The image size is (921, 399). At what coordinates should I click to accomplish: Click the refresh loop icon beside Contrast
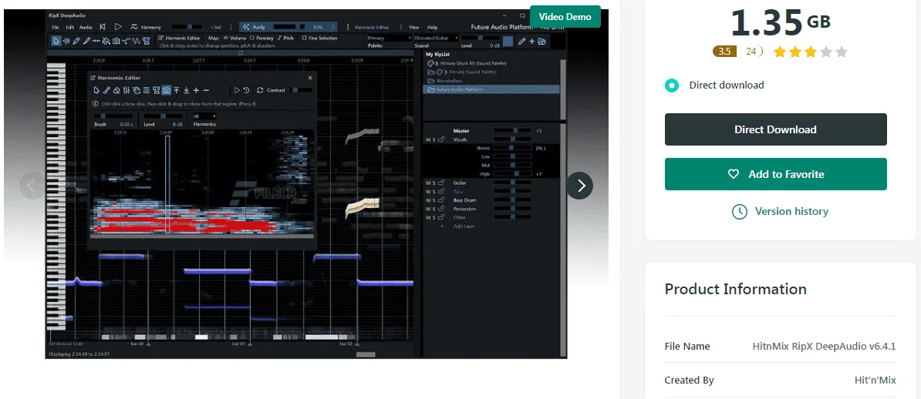260,90
